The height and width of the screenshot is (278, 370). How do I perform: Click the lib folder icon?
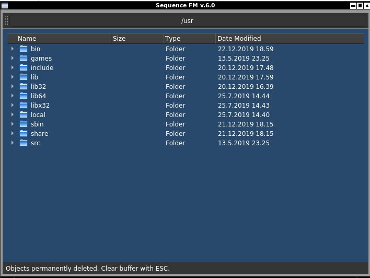[x=24, y=77]
